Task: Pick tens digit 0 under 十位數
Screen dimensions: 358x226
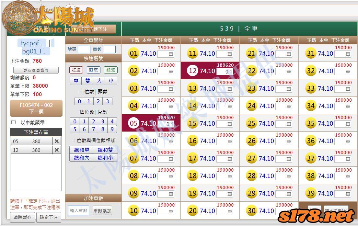Action: (79, 101)
